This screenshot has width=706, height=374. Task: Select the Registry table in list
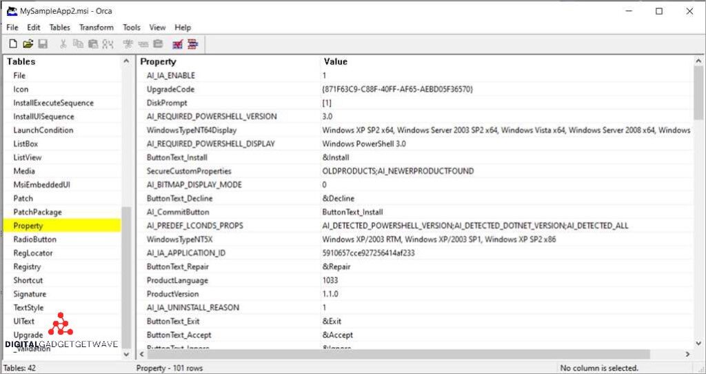click(27, 266)
